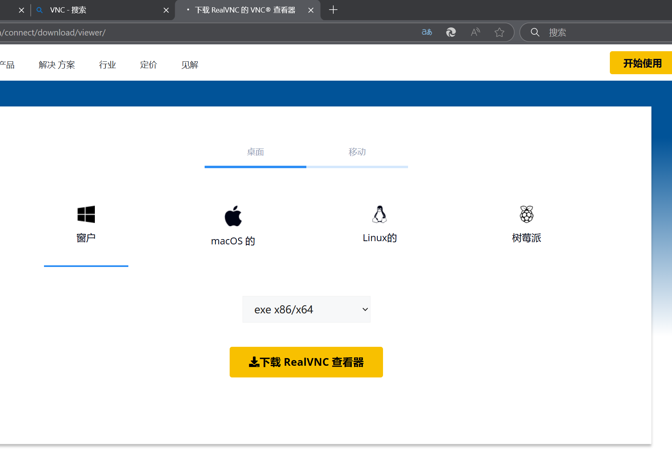Screen dimensions: 672x471
Task: Choose the Apple macOS logo
Action: coord(233,216)
